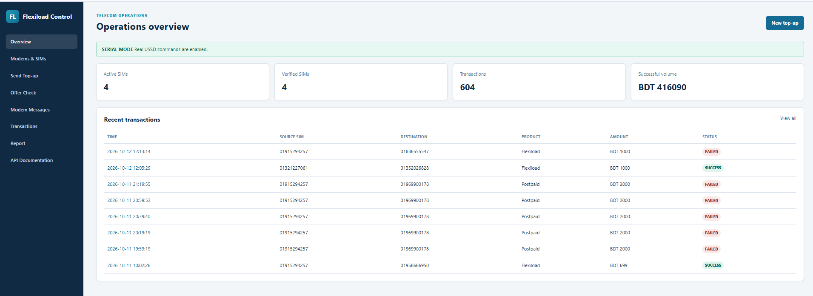Click the SERIAL MODE banner
Viewport: 813px width, 296px height.
tap(450, 49)
